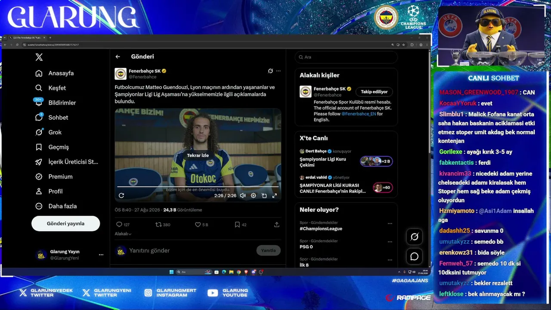Image resolution: width=551 pixels, height=310 pixels.
Task: Click Grok icon on Fenerbahçe post header
Action: coord(270,71)
